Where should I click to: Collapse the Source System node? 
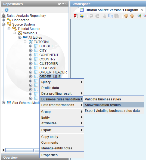tap(3, 24)
